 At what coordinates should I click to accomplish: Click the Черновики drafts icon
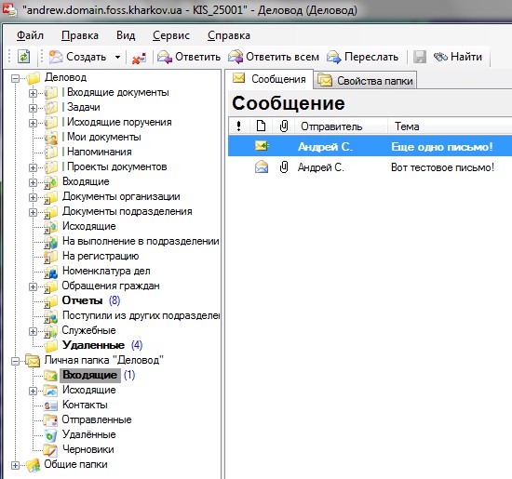51,450
